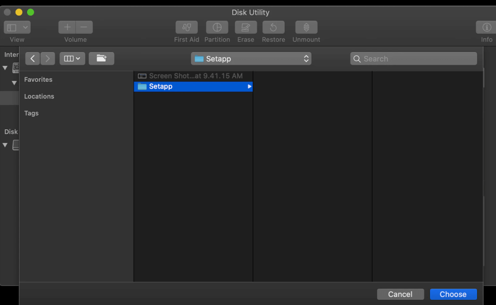
Task: Click the remove volume minus button
Action: (x=84, y=27)
